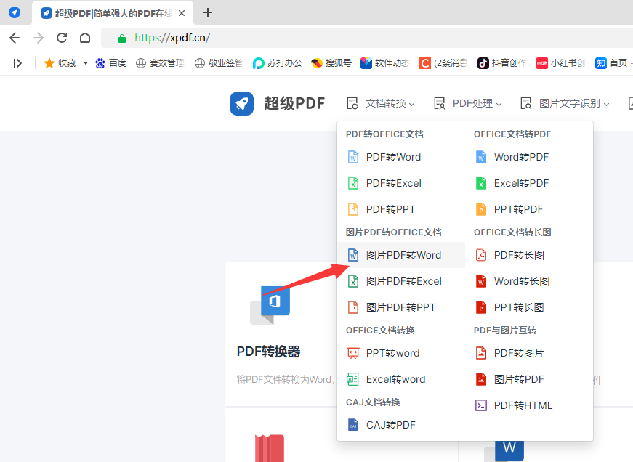Image resolution: width=633 pixels, height=462 pixels.
Task: Expand the PDF处理 navigation dropdown
Action: click(x=468, y=104)
